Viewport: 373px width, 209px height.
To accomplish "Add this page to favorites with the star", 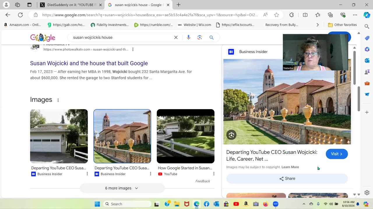I will pos(277,15).
